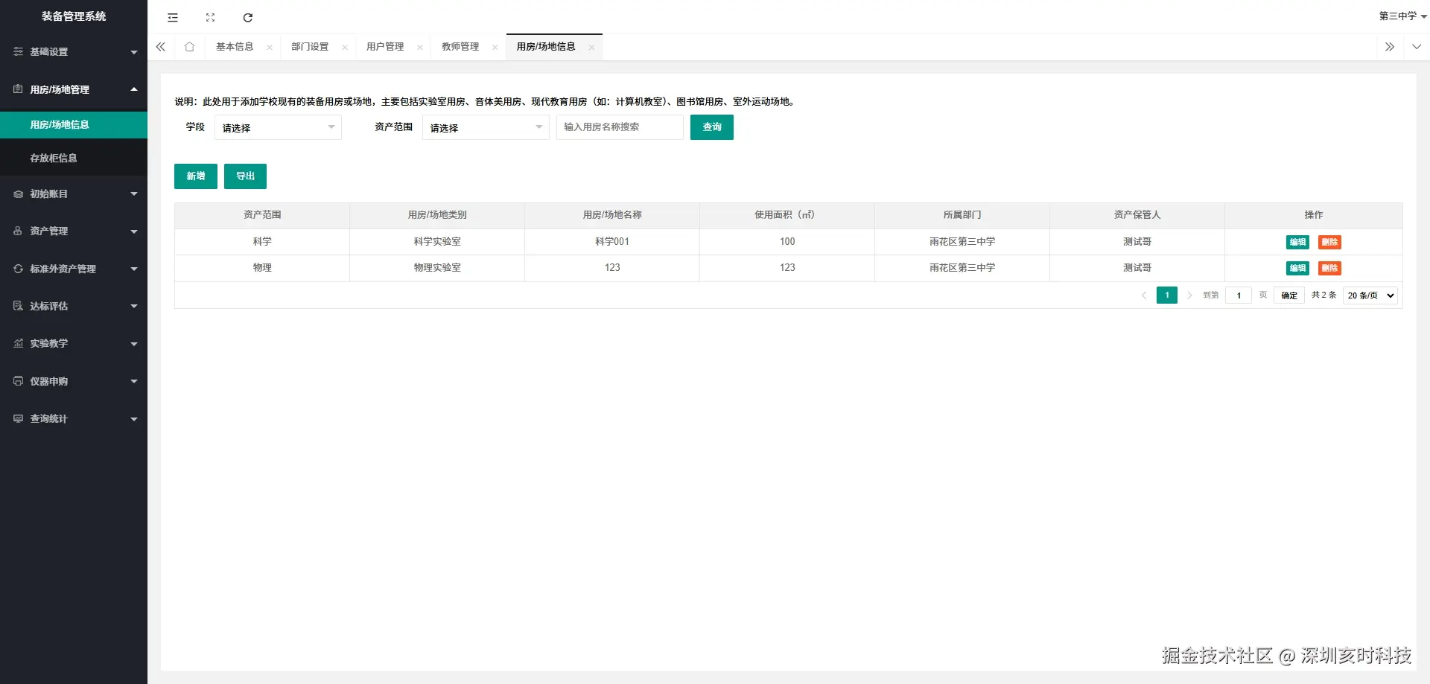Select the 用房/场地信息 tab
Screen dimensions: 1430x684
546,46
